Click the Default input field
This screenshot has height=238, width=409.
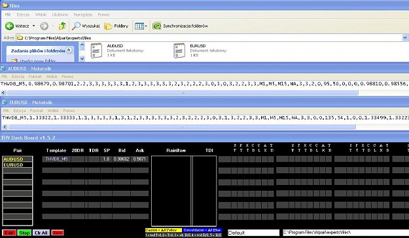pos(253,233)
